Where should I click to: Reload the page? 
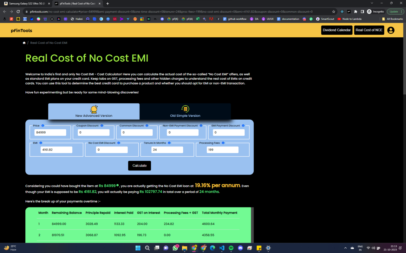click(18, 11)
